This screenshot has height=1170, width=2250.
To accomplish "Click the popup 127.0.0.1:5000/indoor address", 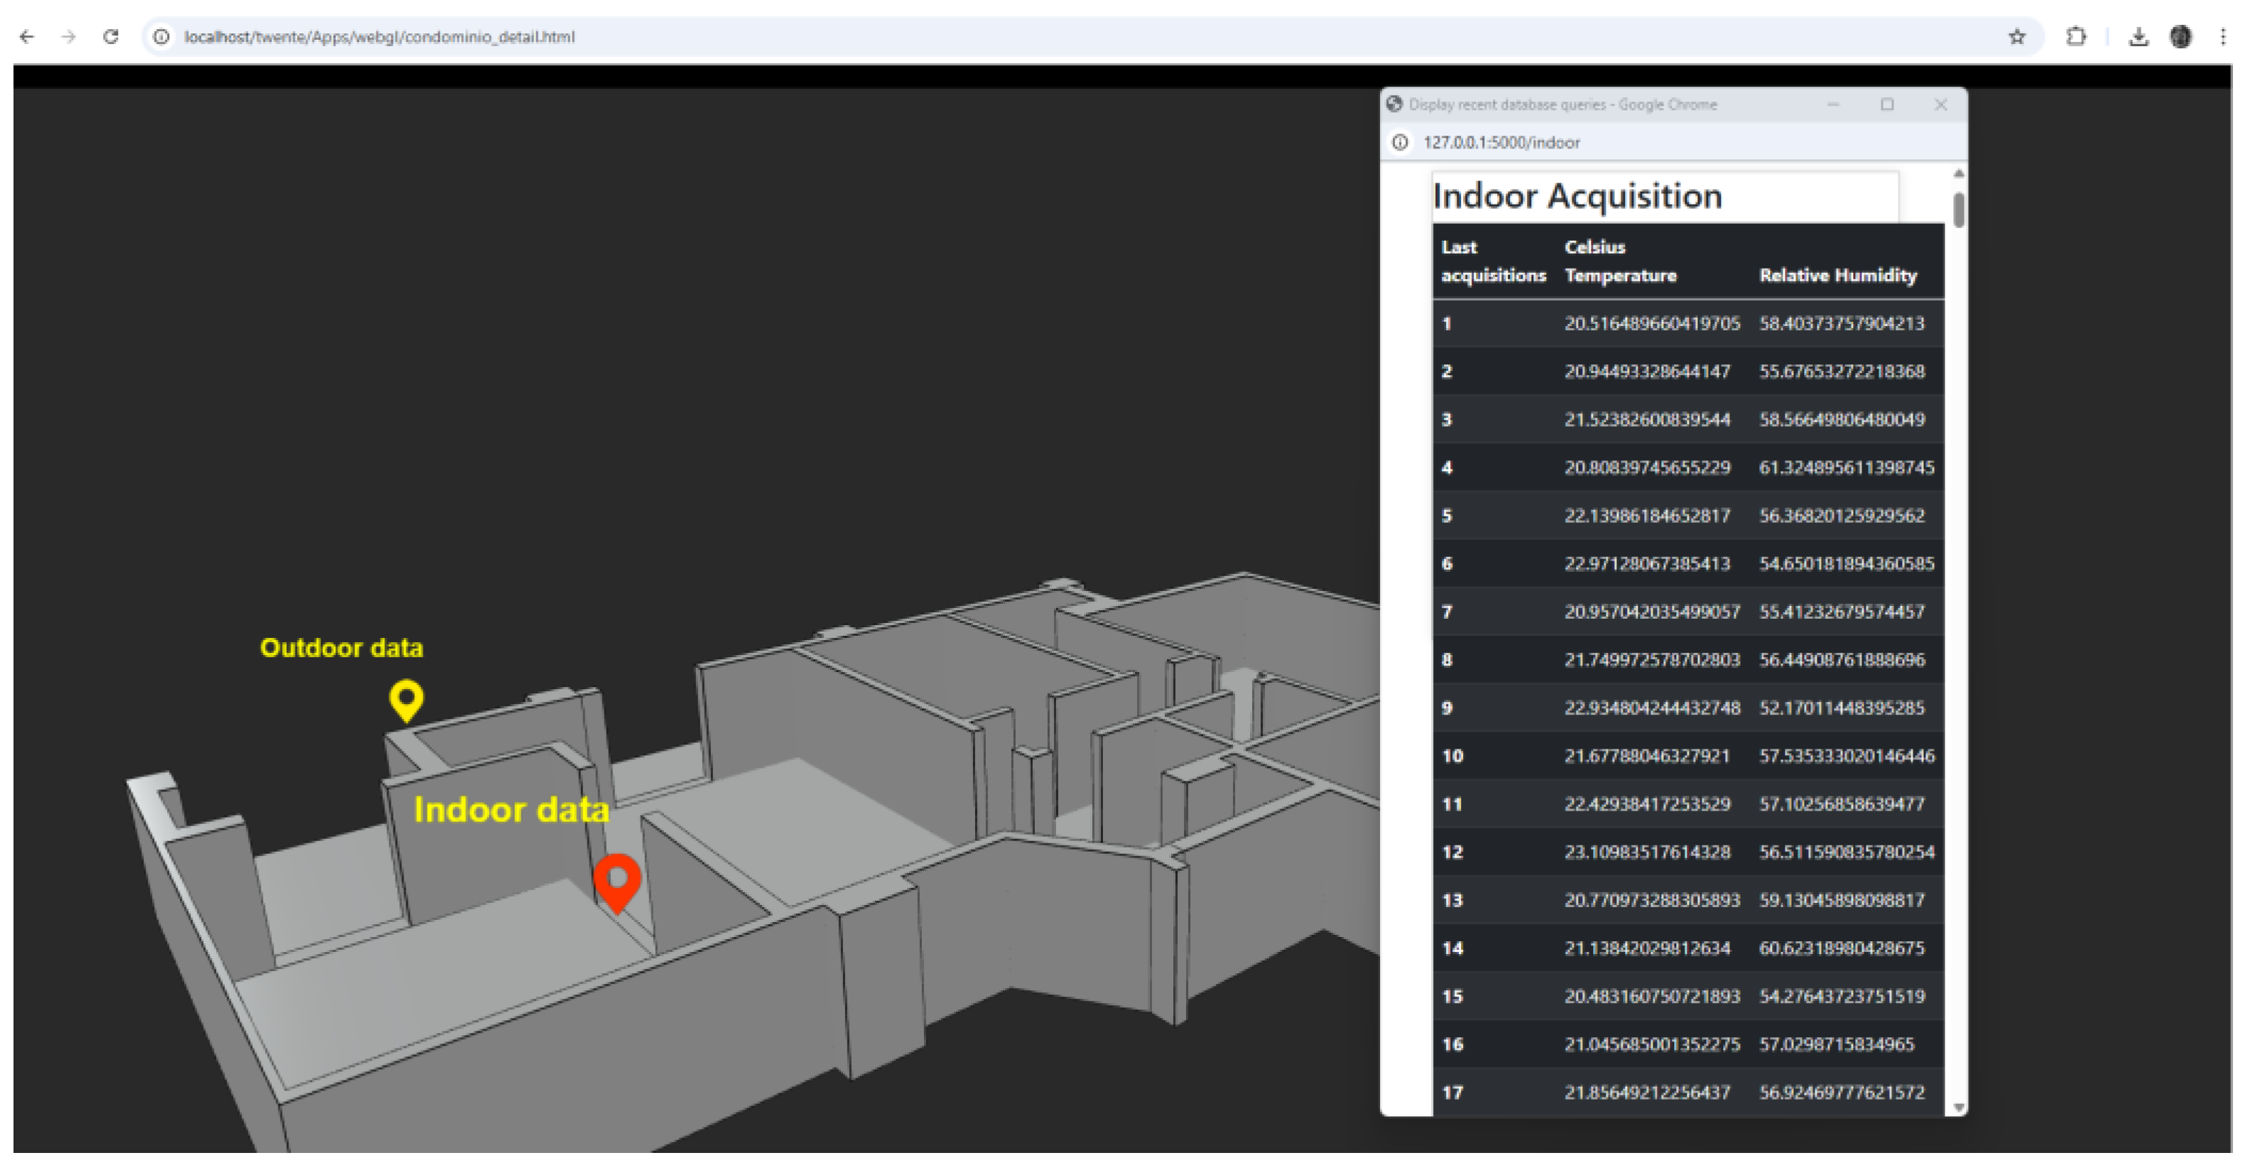I will point(1501,142).
